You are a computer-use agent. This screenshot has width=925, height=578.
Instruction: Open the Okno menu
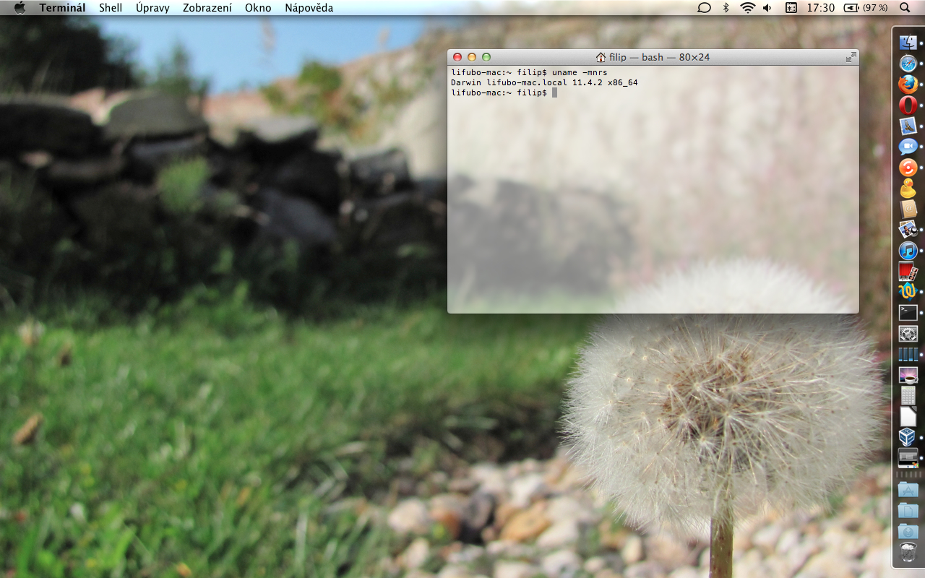coord(258,8)
